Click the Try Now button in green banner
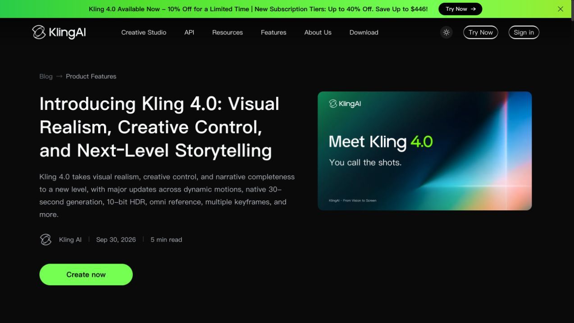574x323 pixels. tap(460, 9)
